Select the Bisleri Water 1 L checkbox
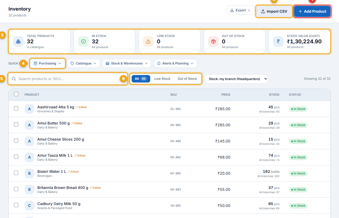 coord(16,173)
